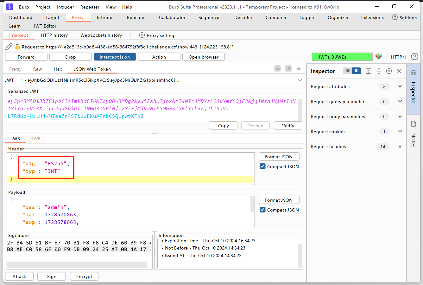Screen dimensions: 423x285
Task: Open the help question mark icon
Action: (x=414, y=57)
